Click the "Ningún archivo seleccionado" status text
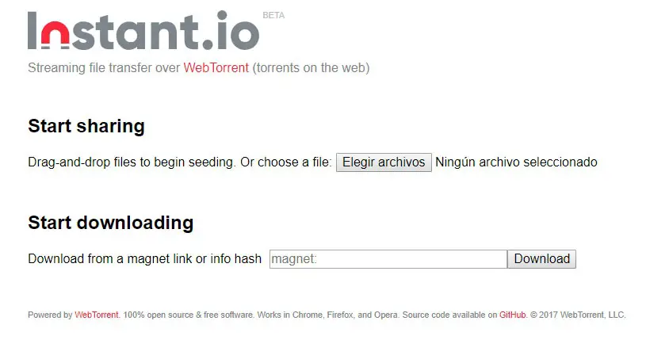This screenshot has height=359, width=669. coord(516,162)
